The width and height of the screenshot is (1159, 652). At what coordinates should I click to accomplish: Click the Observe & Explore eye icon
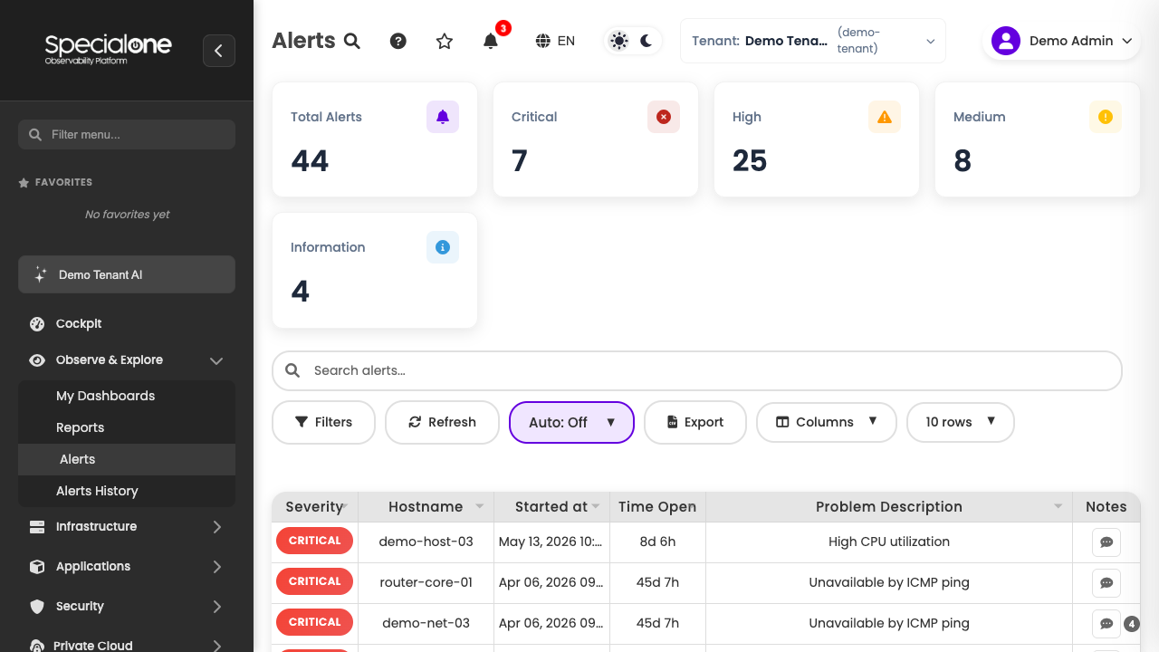[37, 360]
